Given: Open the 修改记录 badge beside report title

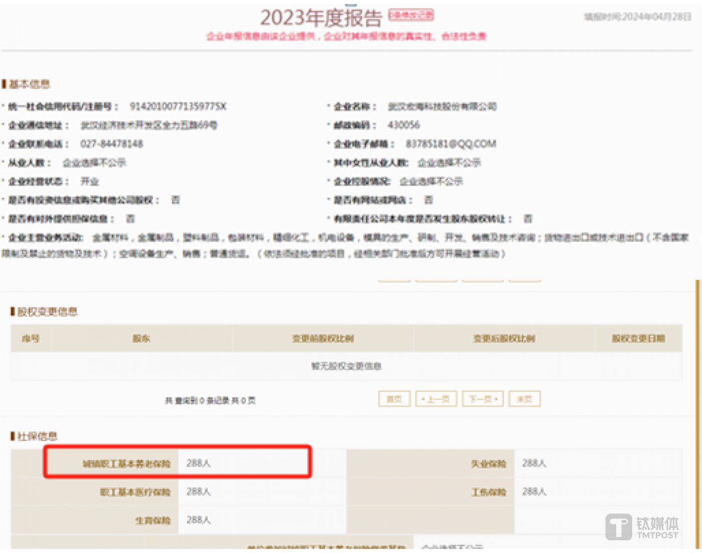Looking at the screenshot, I should [411, 15].
